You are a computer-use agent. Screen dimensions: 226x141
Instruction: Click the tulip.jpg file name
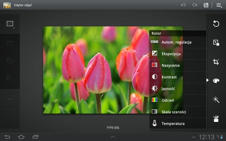click(x=113, y=127)
